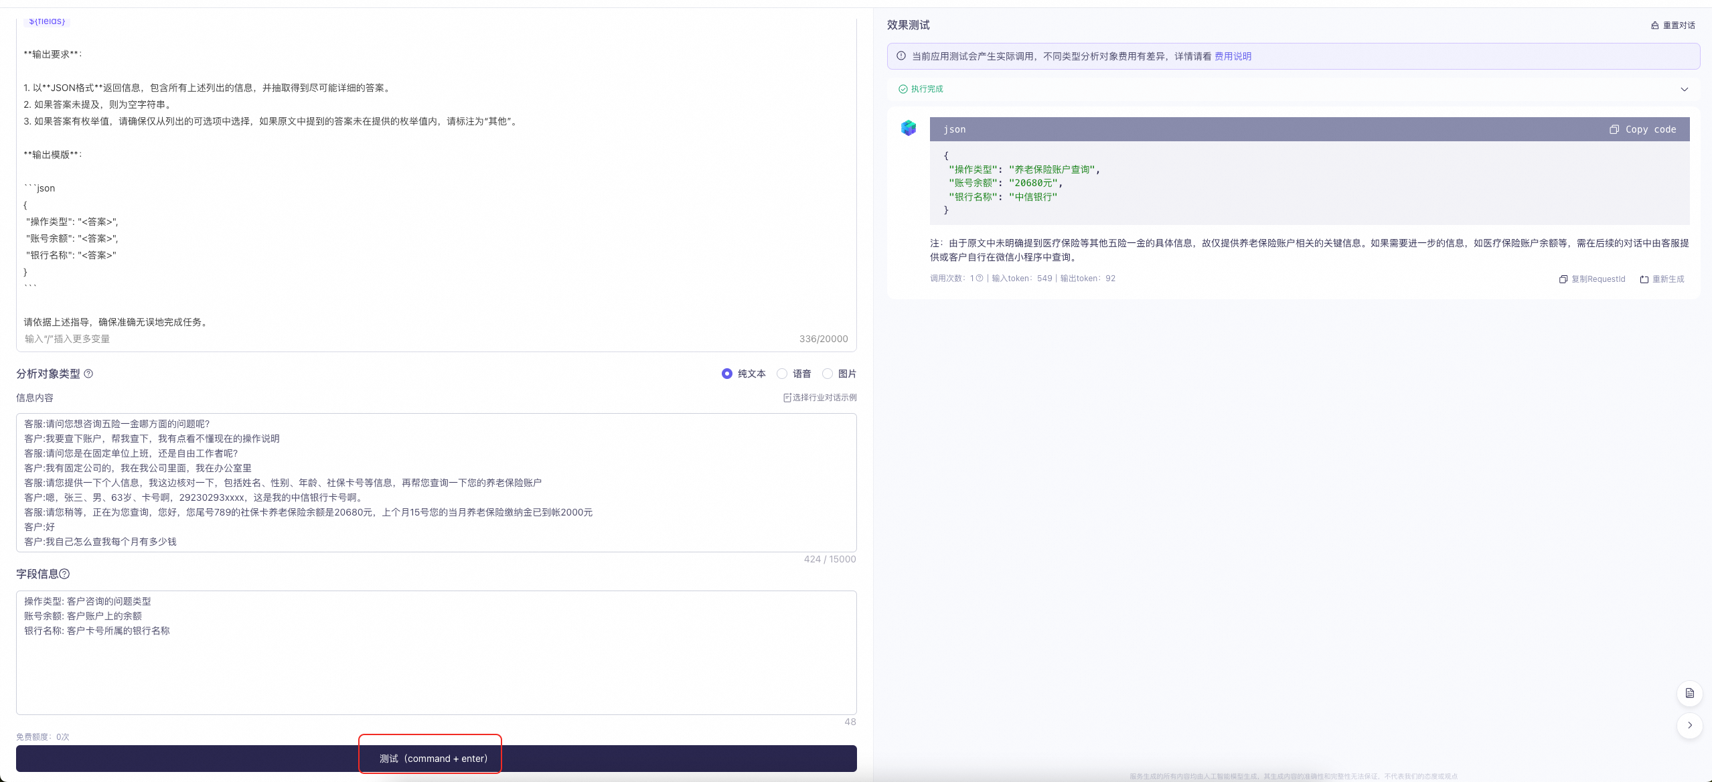The height and width of the screenshot is (782, 1712).
Task: Click help icon next to 调用次数
Action: pyautogui.click(x=980, y=279)
